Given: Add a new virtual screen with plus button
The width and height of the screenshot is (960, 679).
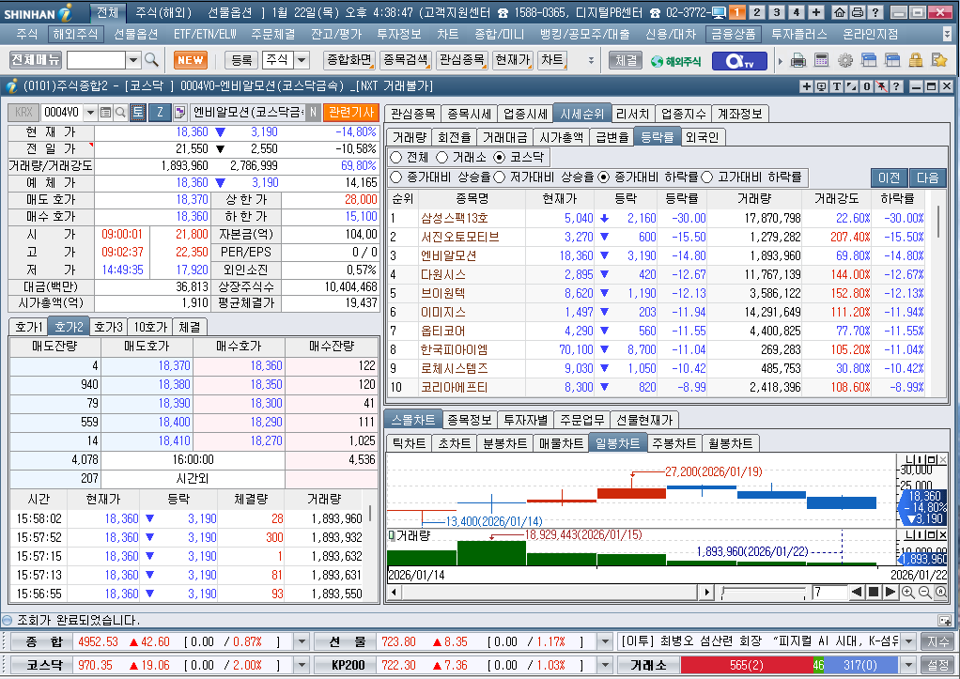Looking at the screenshot, I should [816, 11].
